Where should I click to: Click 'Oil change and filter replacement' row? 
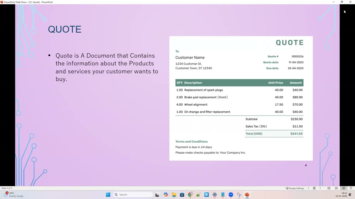click(x=239, y=112)
